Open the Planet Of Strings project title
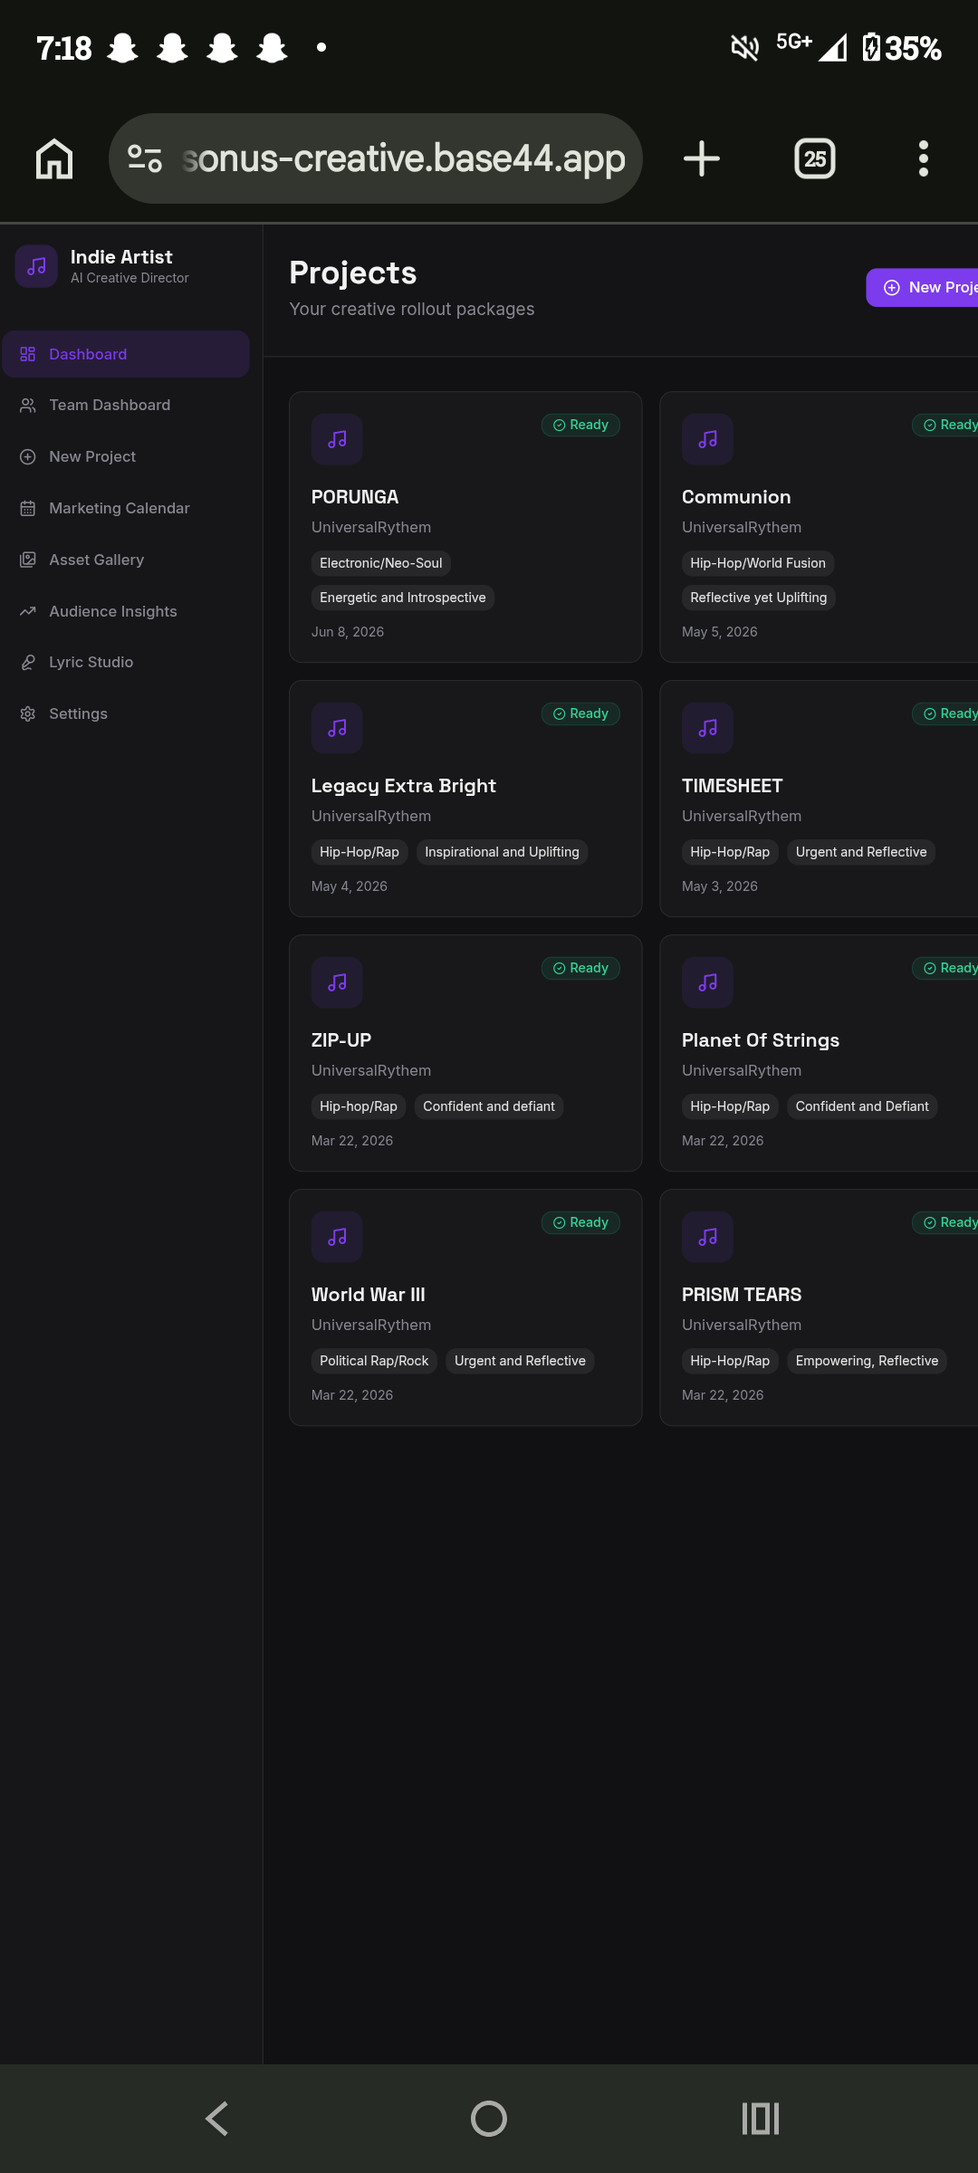Screen dimensions: 978x2173 pyautogui.click(x=761, y=1040)
